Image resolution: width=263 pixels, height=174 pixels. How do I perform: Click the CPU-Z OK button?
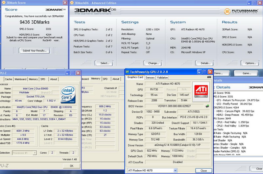72,166
